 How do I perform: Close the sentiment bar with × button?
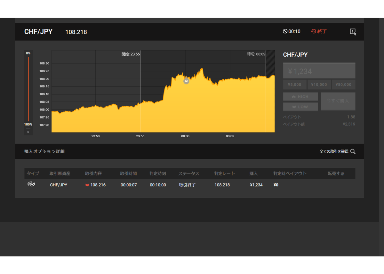28,132
